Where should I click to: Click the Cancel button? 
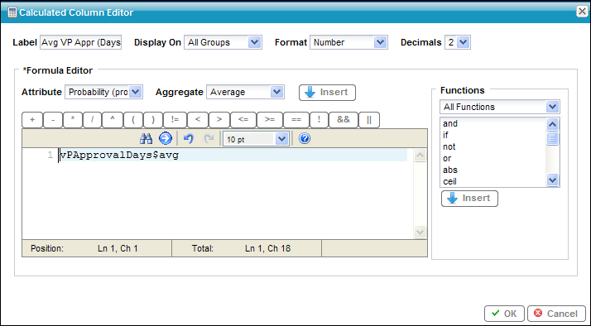(556, 314)
